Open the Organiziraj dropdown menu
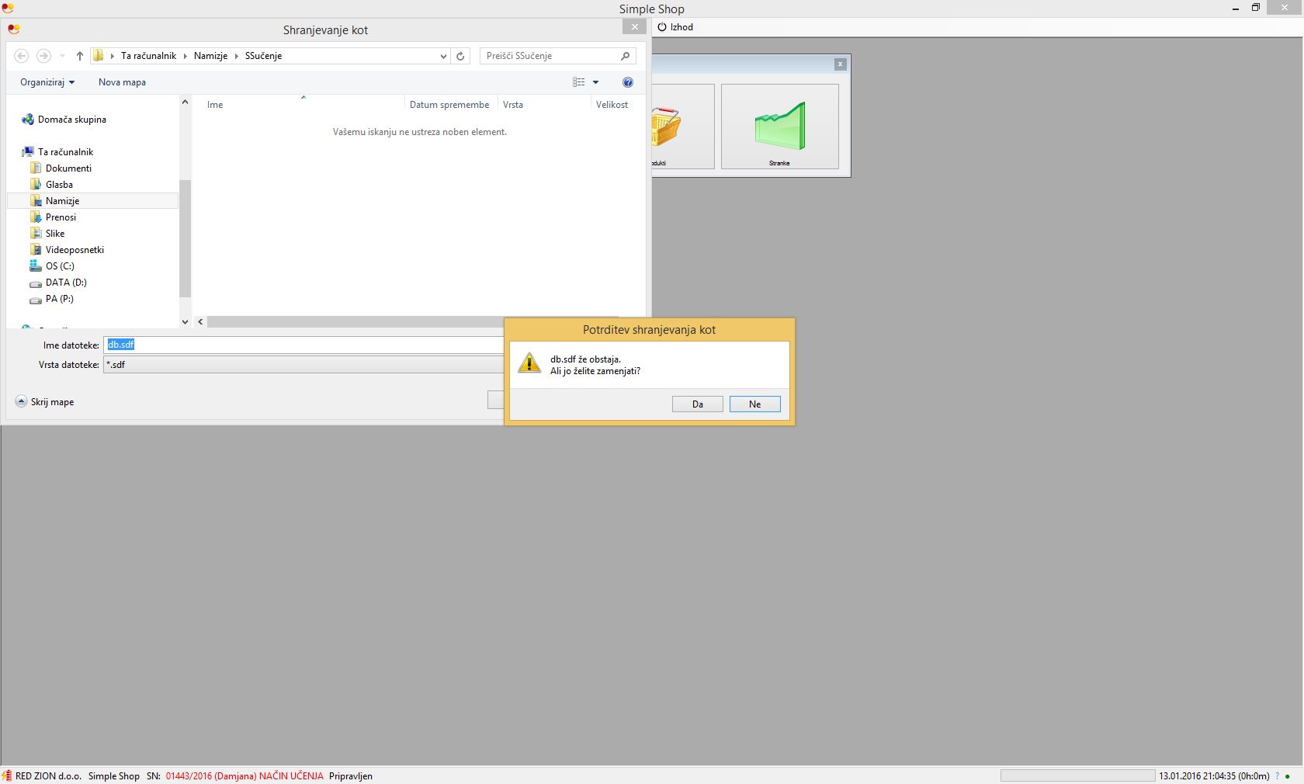The width and height of the screenshot is (1304, 784). [x=47, y=82]
